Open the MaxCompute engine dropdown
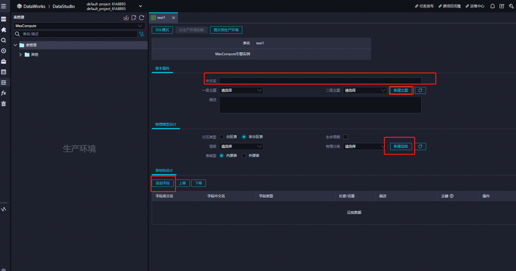The height and width of the screenshot is (271, 516). click(x=79, y=26)
